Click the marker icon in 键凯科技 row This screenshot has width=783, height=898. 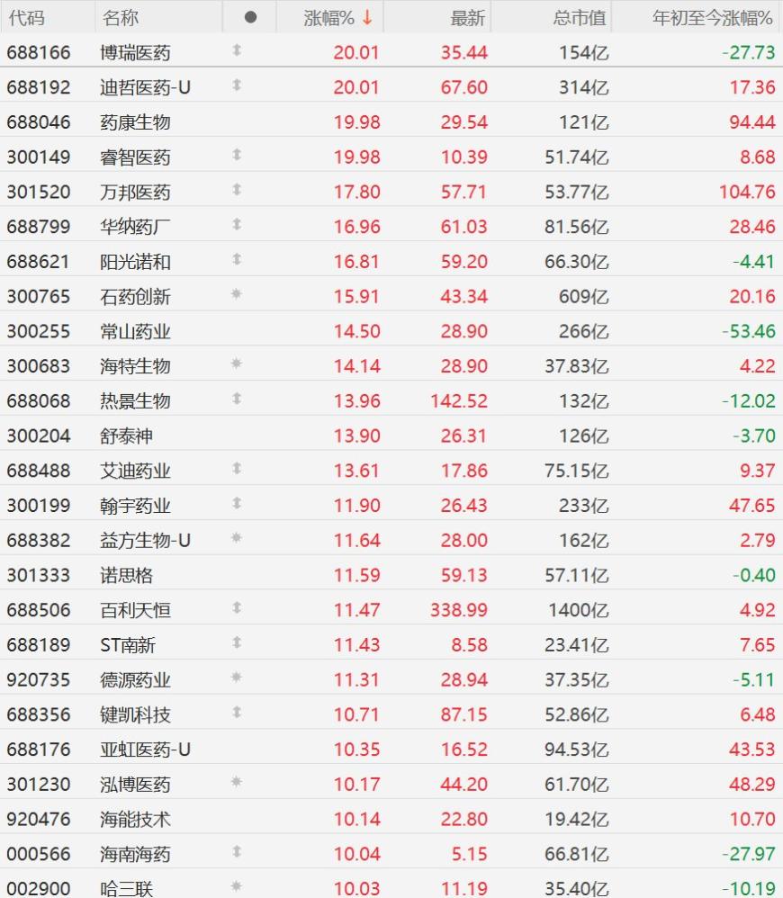click(237, 713)
